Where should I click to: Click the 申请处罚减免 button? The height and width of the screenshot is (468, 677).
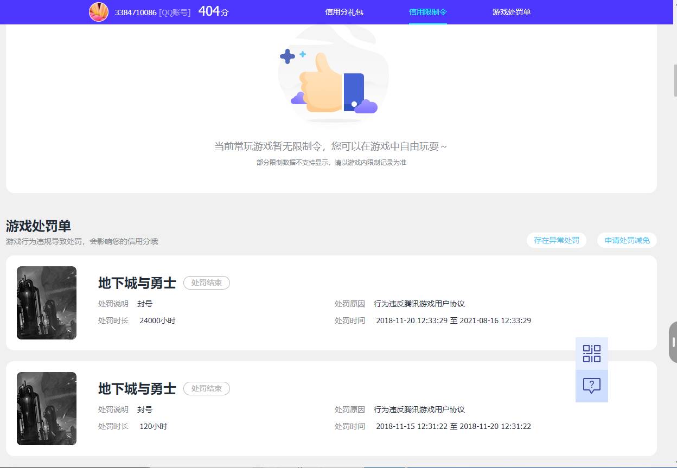[x=627, y=240]
